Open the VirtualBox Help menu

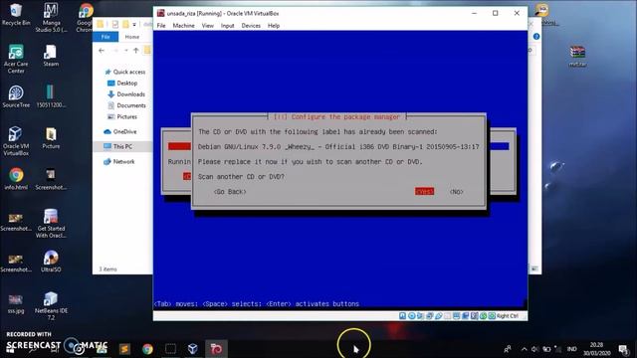click(x=274, y=26)
